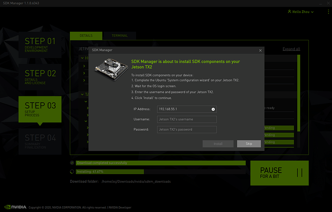Focus the Username input field

187,119
